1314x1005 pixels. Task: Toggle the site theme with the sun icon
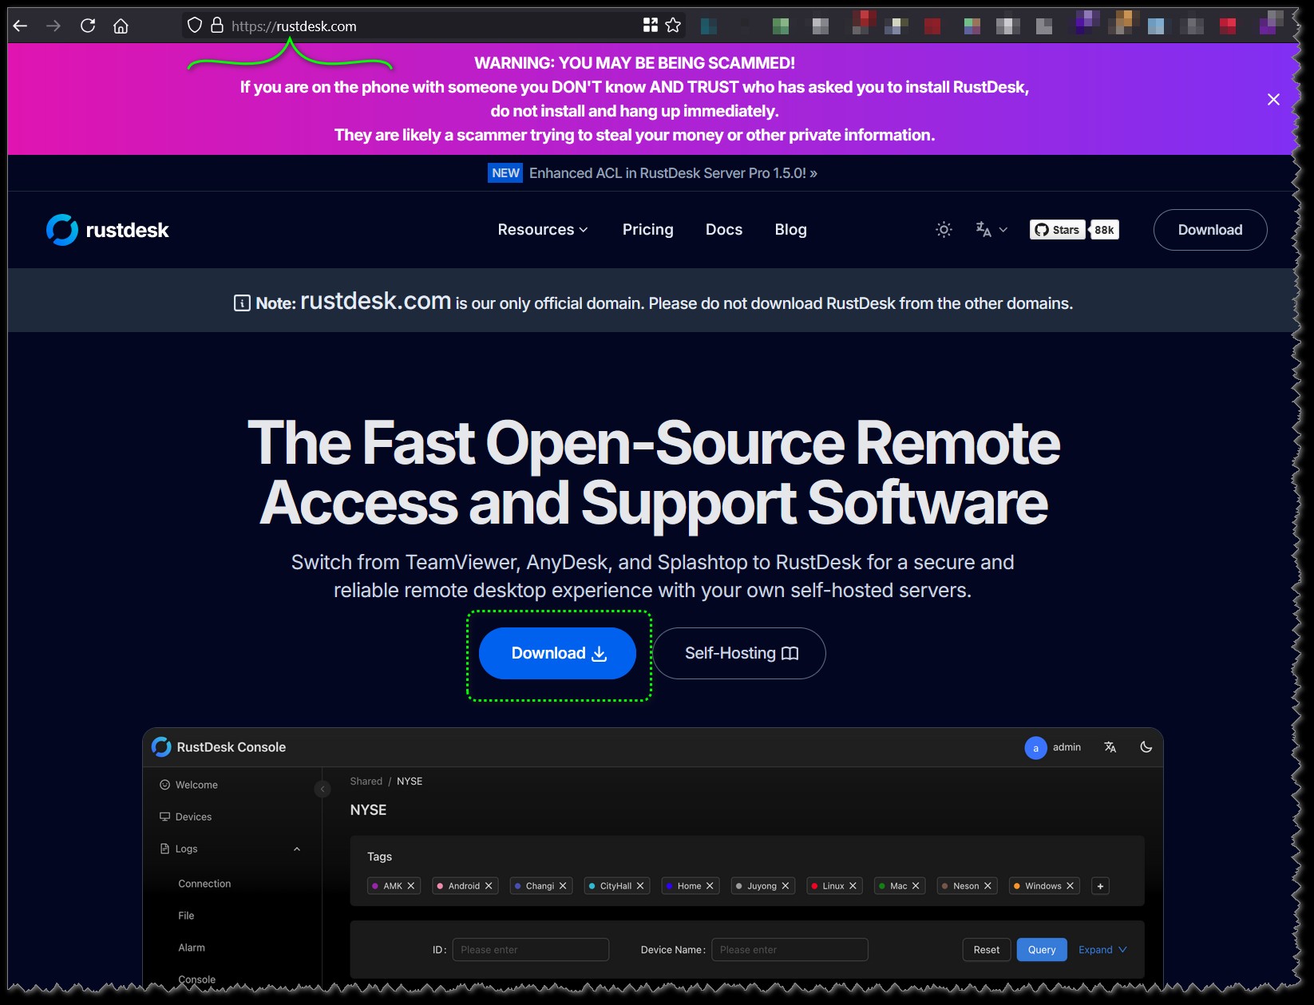click(943, 230)
